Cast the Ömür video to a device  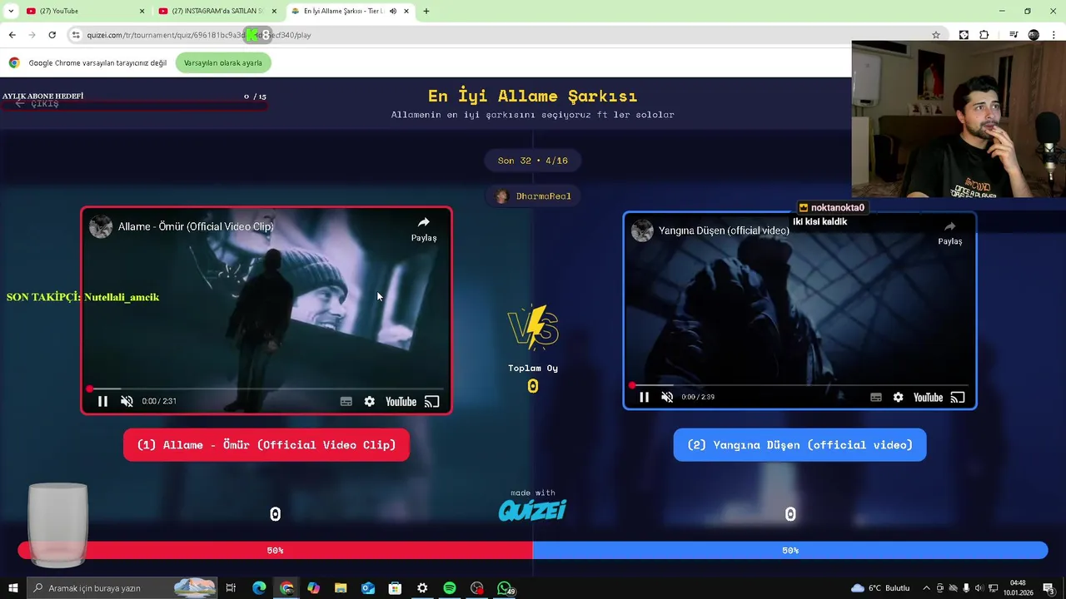[x=431, y=401]
